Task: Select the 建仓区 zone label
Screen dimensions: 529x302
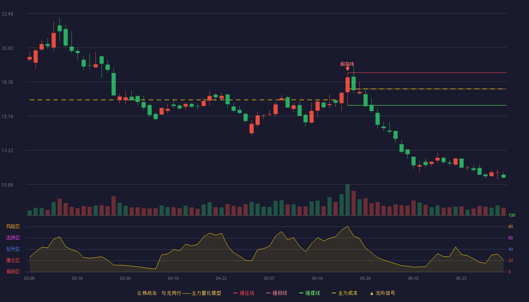Action: [13, 260]
